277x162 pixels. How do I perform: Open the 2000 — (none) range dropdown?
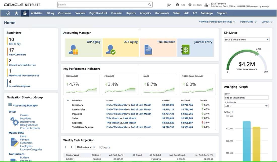(86, 147)
